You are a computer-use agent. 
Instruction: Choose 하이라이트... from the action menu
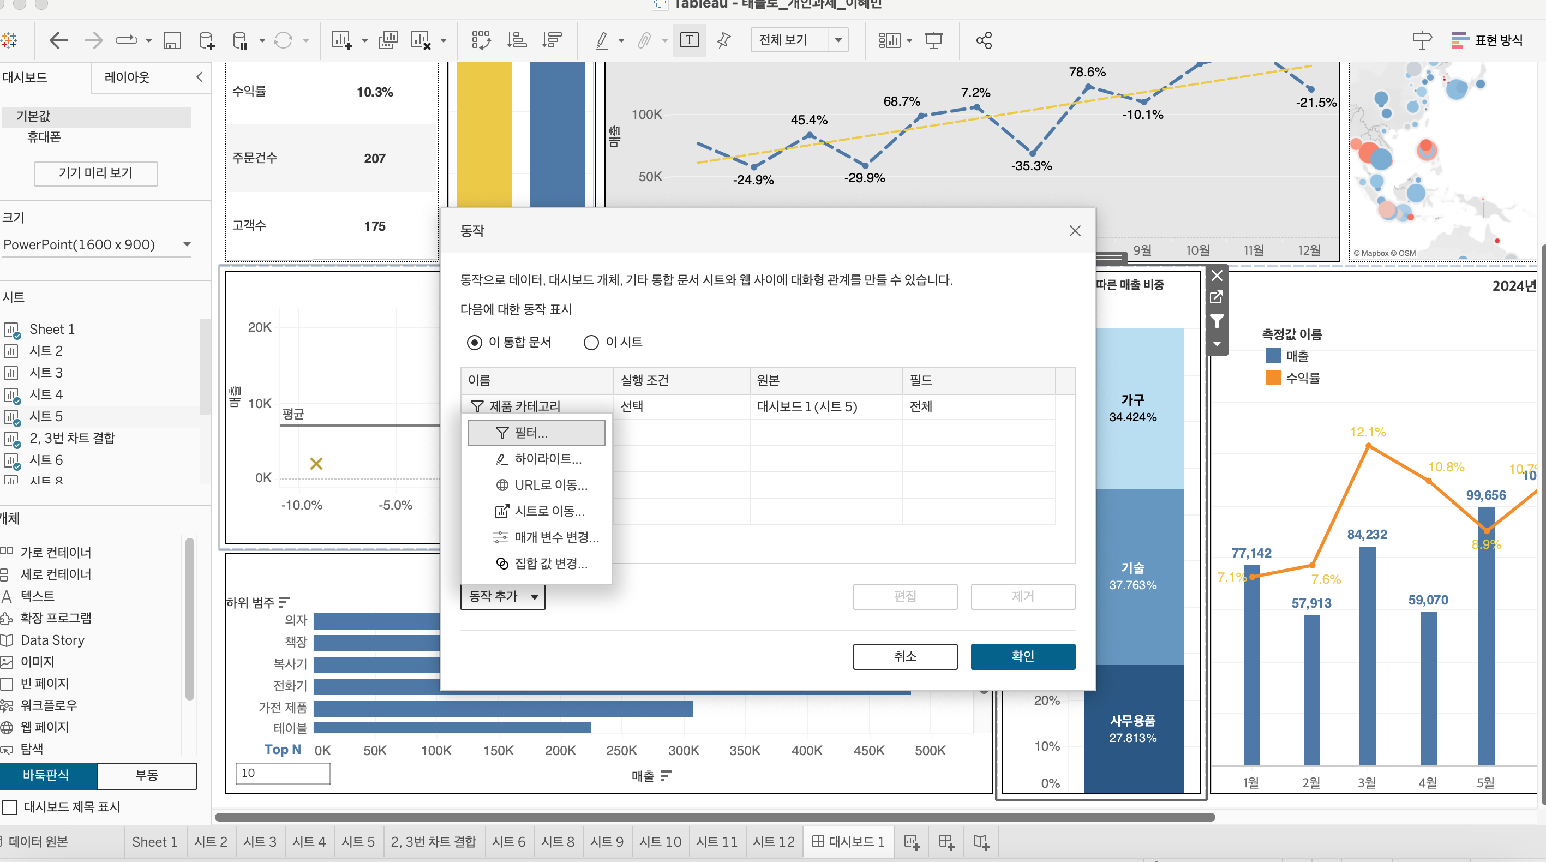pyautogui.click(x=547, y=459)
